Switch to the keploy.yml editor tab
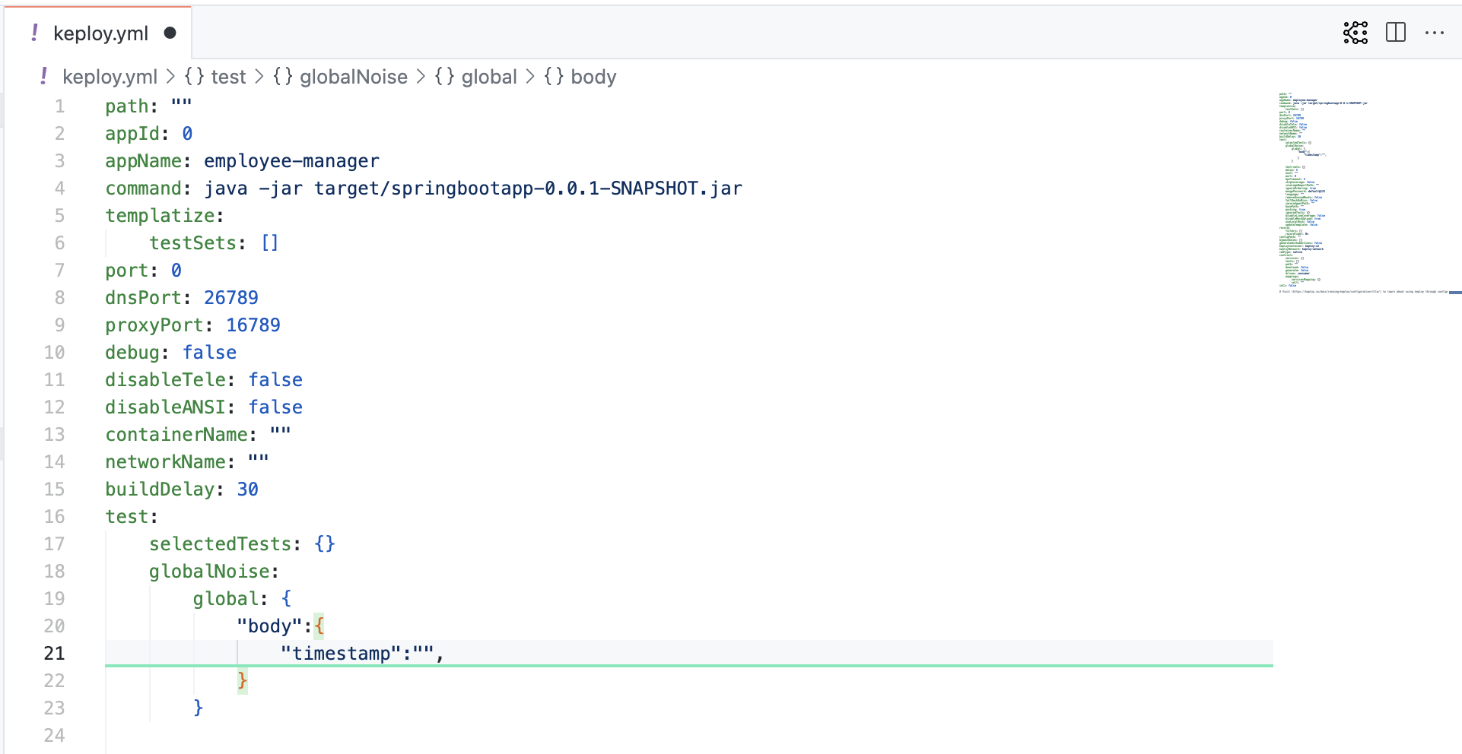Viewport: 1462px width, 754px height. point(100,33)
